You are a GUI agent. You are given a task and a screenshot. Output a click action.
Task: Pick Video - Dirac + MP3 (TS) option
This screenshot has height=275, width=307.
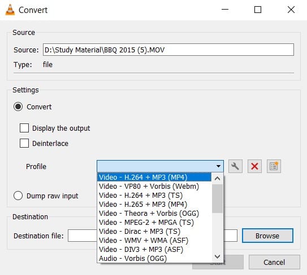click(154, 231)
